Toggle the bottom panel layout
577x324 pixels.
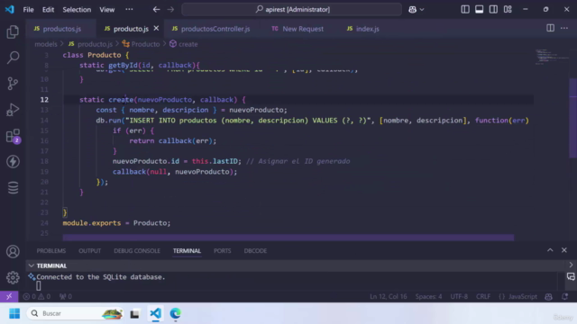(479, 10)
